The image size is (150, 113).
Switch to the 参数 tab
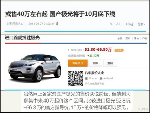[x=120, y=38]
